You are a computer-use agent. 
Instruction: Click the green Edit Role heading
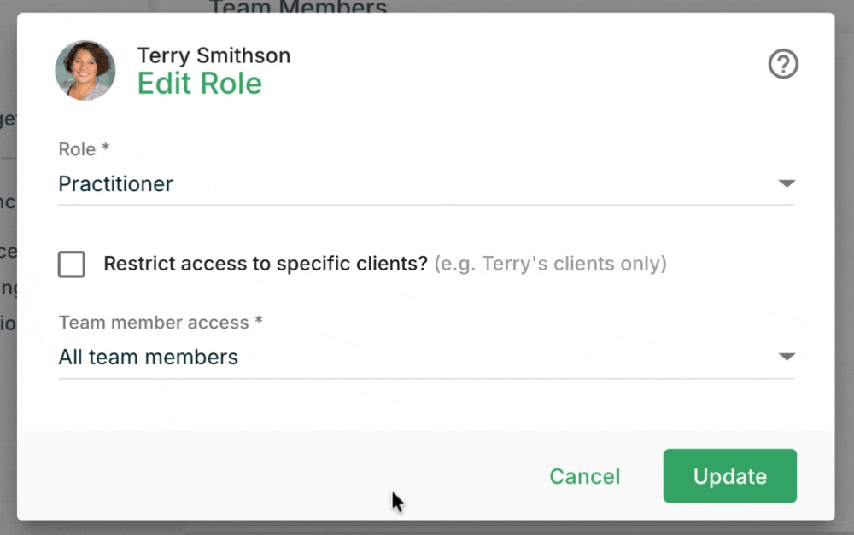pos(199,84)
